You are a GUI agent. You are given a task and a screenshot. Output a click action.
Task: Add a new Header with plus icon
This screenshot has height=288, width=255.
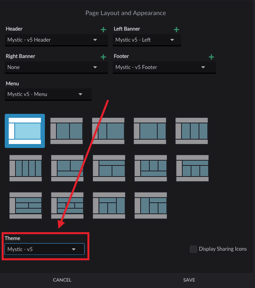(x=103, y=30)
